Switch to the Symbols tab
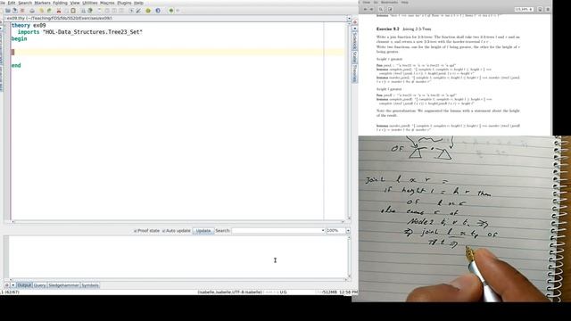Viewport: 571px width, 321px height. [90, 285]
